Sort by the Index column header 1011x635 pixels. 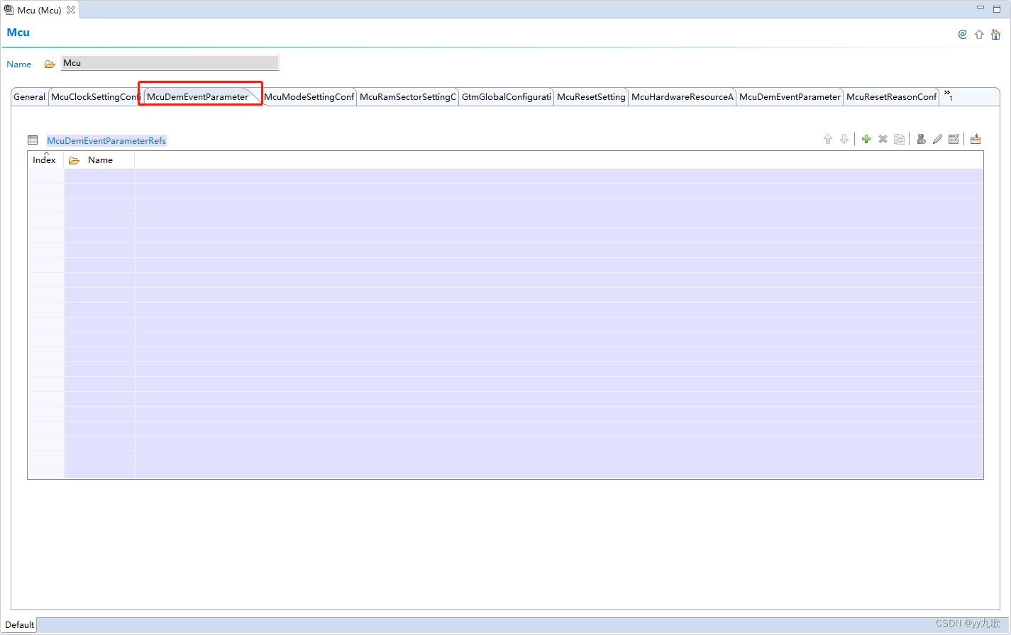[45, 160]
